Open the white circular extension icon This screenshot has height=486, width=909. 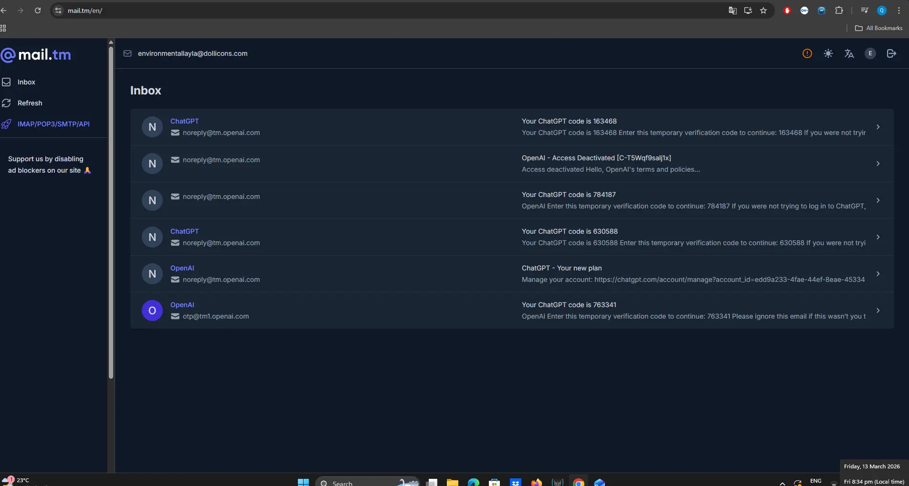pos(804,10)
